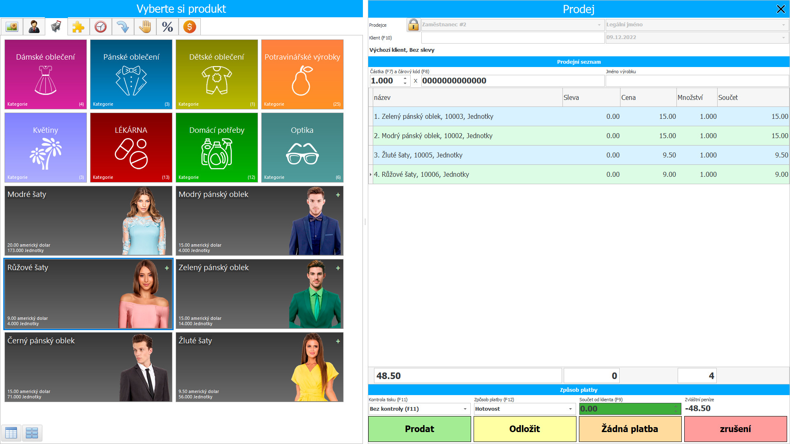Select the employee (person) icon

pos(34,27)
